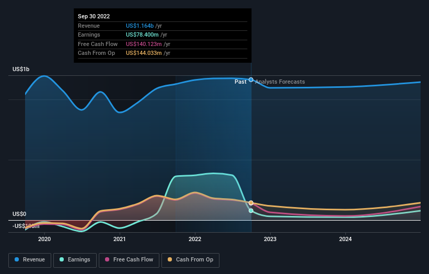Select the 2022 x-axis label
Screen dimensions: 429x274
[195, 239]
